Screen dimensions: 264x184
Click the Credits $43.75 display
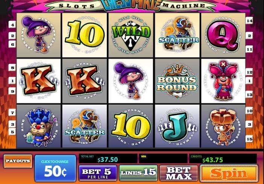pyautogui.click(x=223, y=158)
